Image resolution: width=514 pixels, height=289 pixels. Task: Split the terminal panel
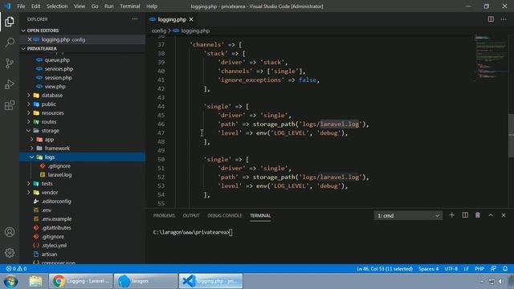pos(465,215)
